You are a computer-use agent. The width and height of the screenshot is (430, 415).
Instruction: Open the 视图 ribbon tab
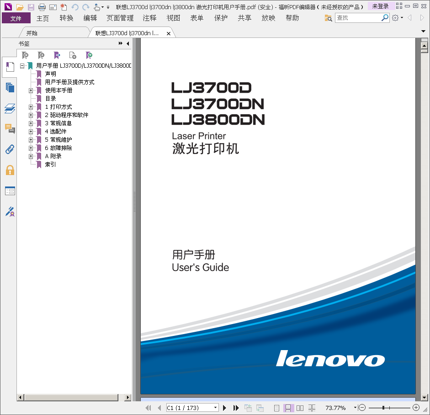click(173, 18)
